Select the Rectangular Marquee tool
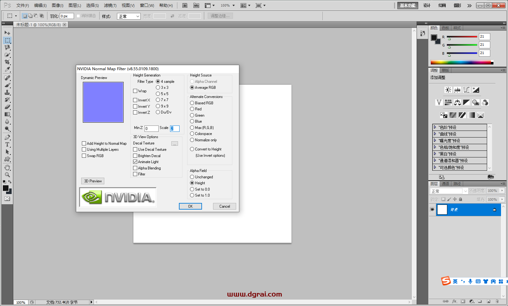This screenshot has height=306, width=508. tap(7, 40)
